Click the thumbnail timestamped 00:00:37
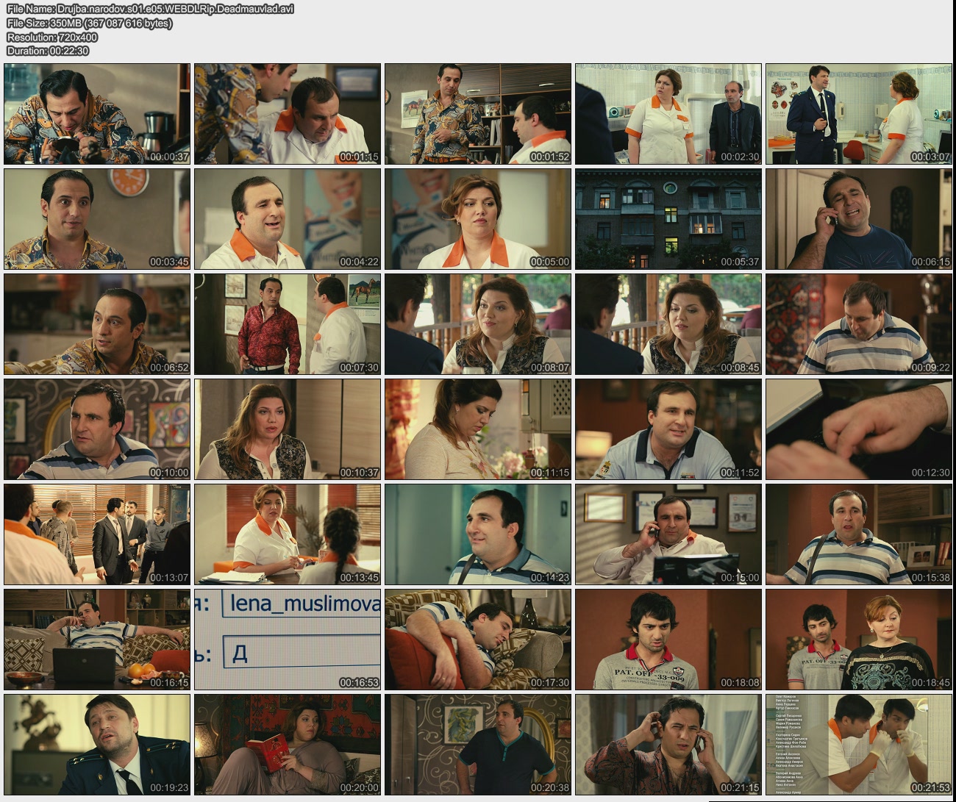The width and height of the screenshot is (956, 802). click(97, 114)
